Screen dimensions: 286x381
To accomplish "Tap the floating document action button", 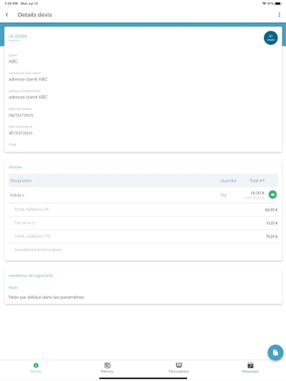I will click(275, 352).
